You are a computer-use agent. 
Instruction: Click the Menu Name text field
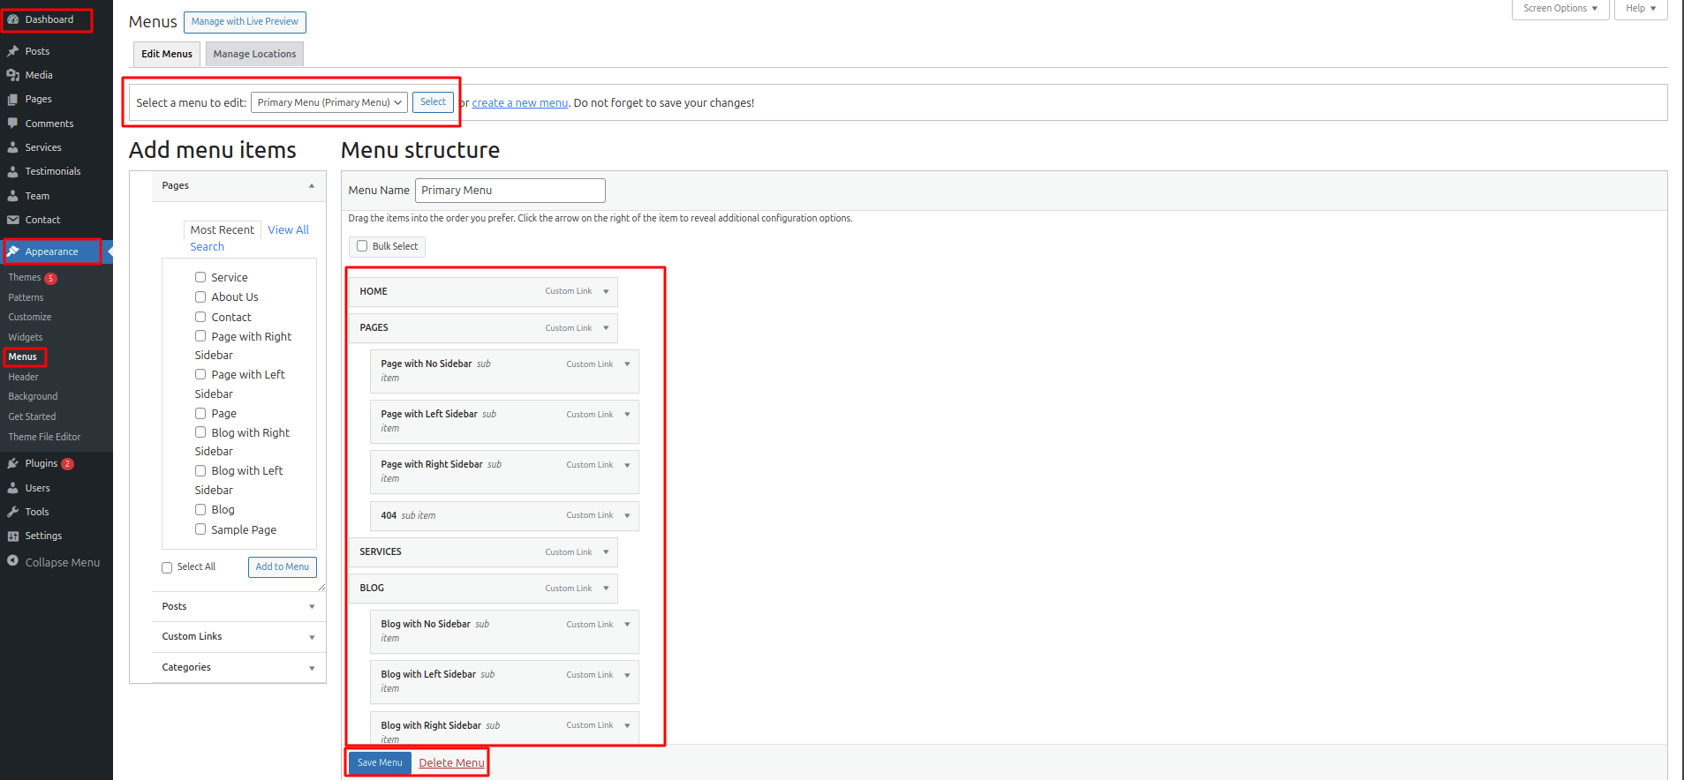[510, 191]
